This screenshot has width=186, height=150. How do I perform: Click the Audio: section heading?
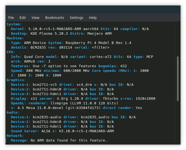tap(13, 113)
